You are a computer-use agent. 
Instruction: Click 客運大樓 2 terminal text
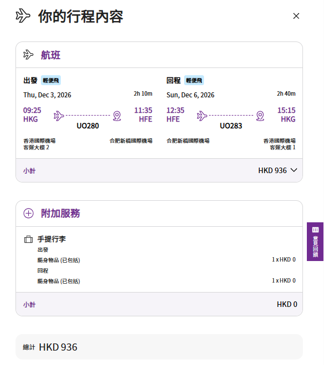[x=36, y=147]
